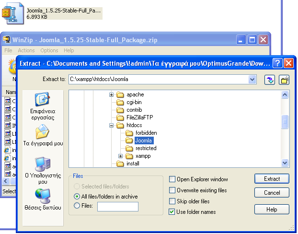Click scroll up arrow in folder tree
The image size is (298, 234).
click(x=285, y=95)
